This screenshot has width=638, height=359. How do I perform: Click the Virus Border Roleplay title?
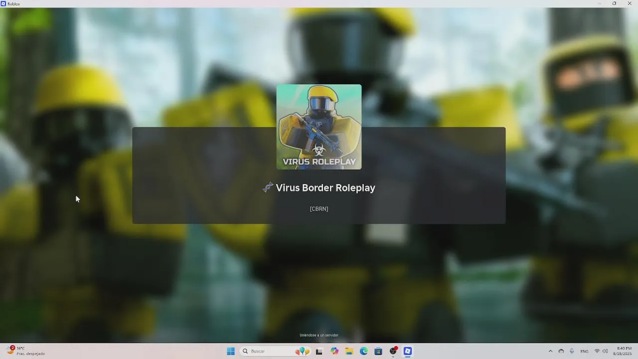coord(325,188)
